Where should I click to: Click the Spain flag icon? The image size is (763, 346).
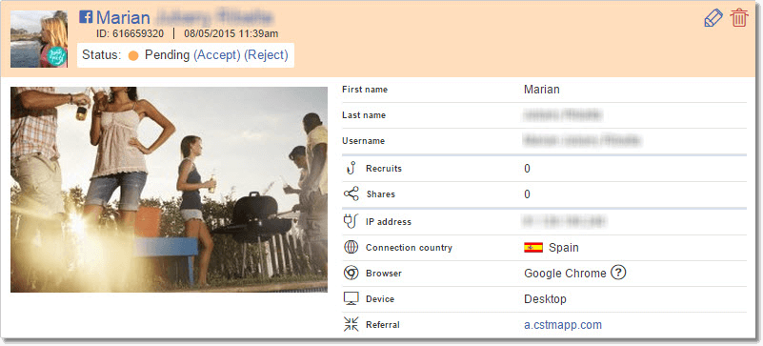click(533, 248)
